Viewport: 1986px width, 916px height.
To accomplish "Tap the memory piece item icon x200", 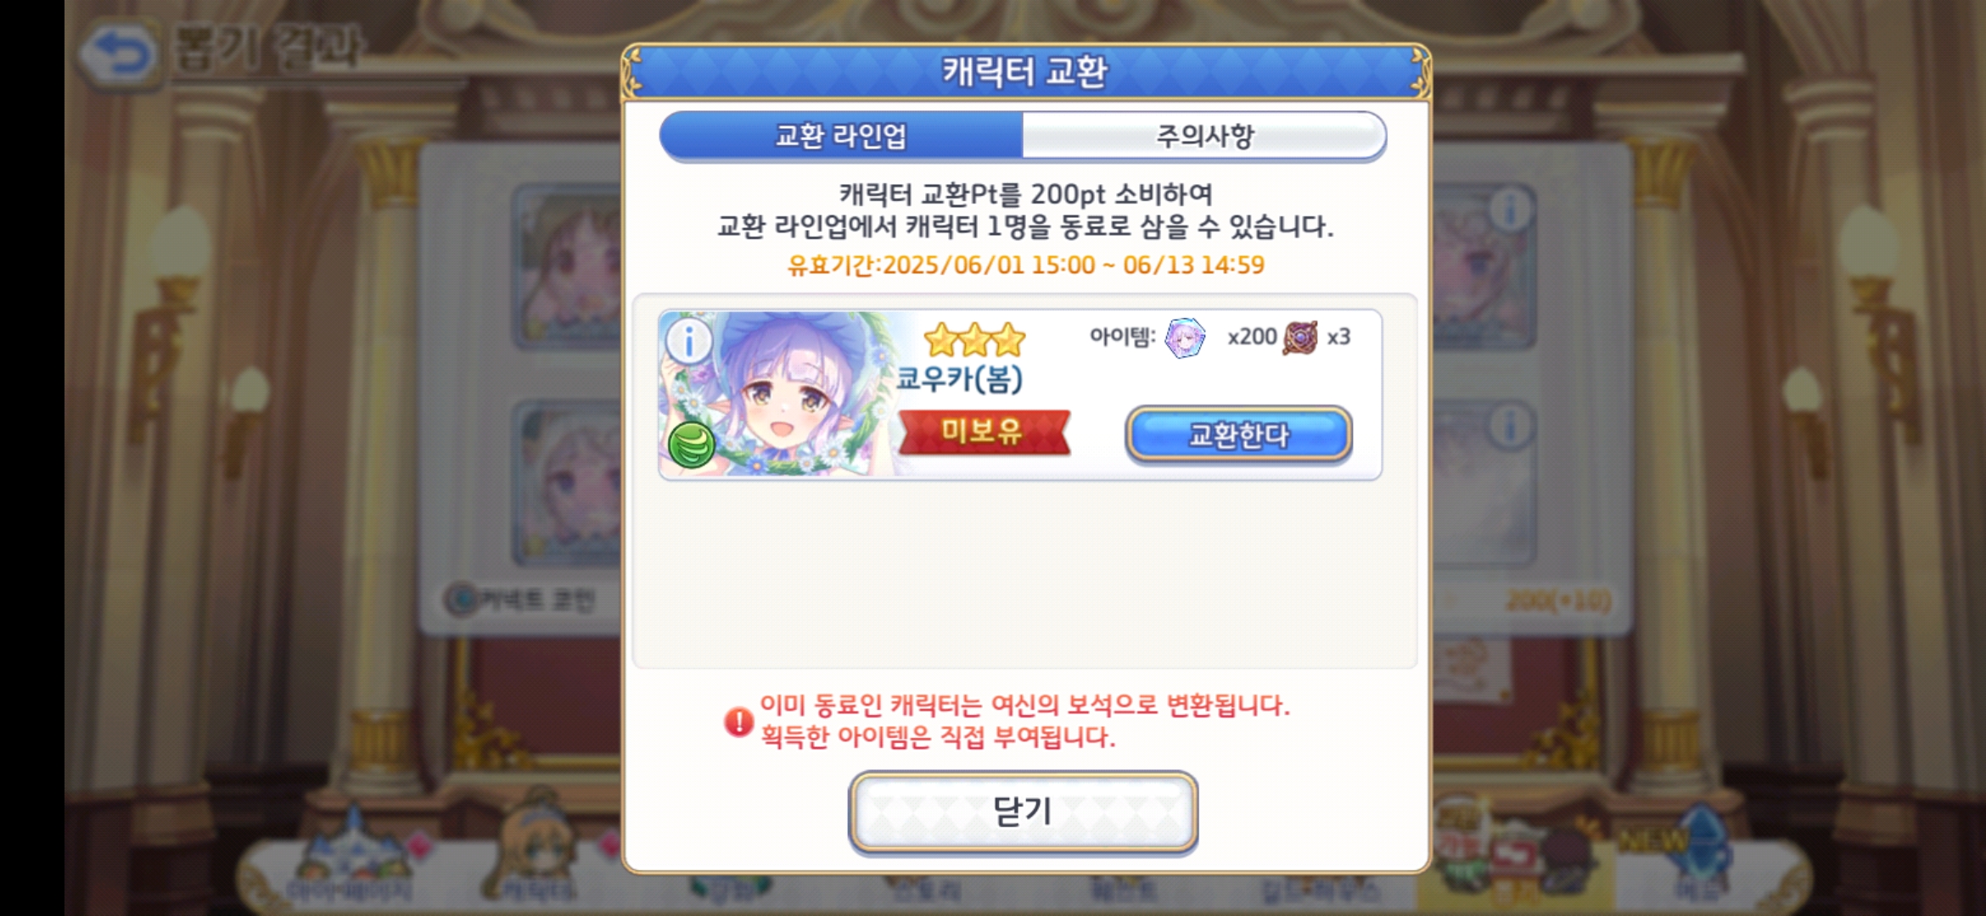I will (x=1185, y=338).
